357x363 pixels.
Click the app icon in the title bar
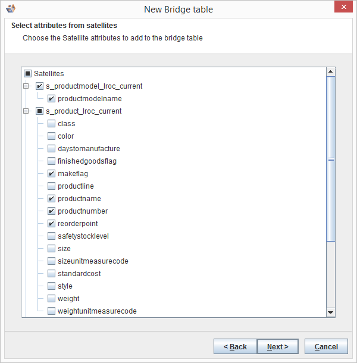[x=10, y=9]
